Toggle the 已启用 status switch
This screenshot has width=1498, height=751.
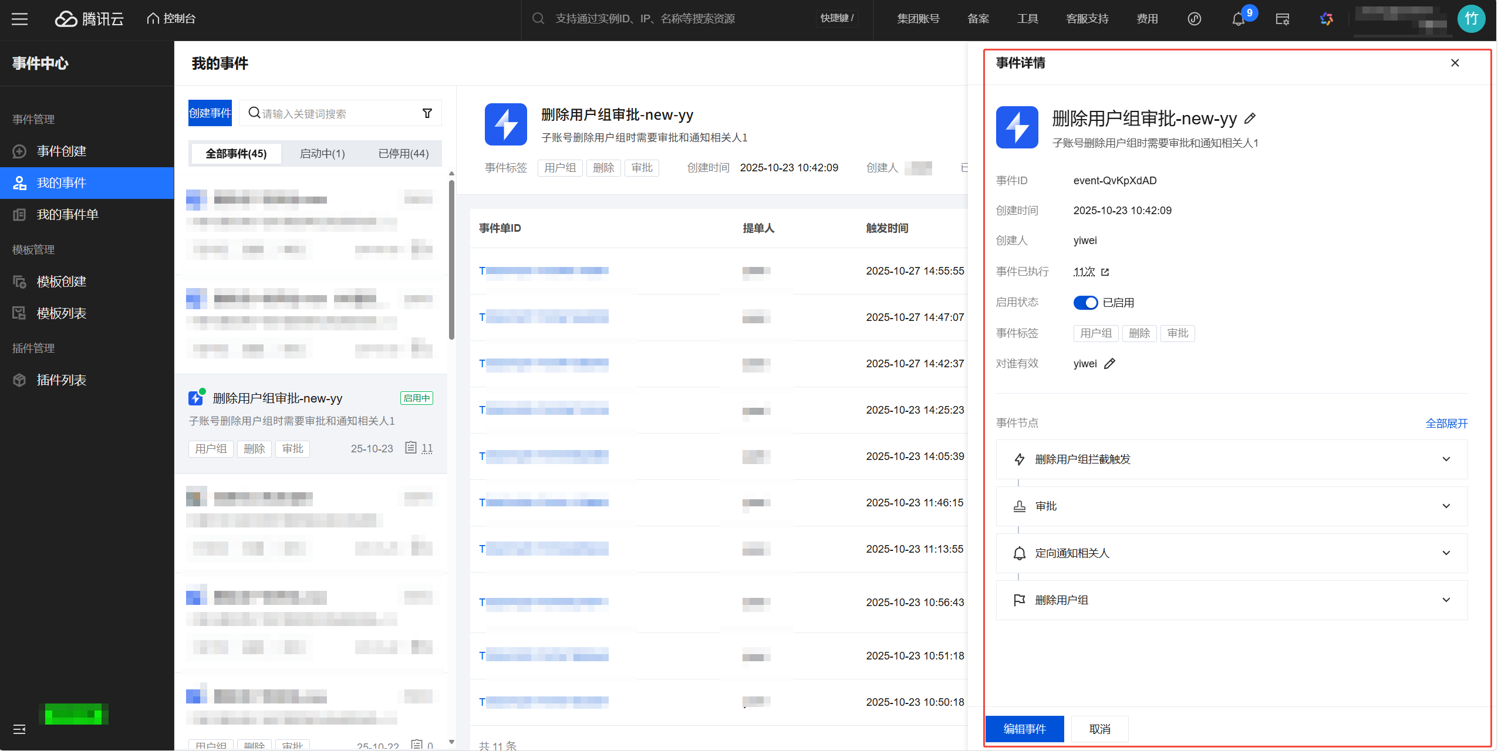coord(1085,303)
